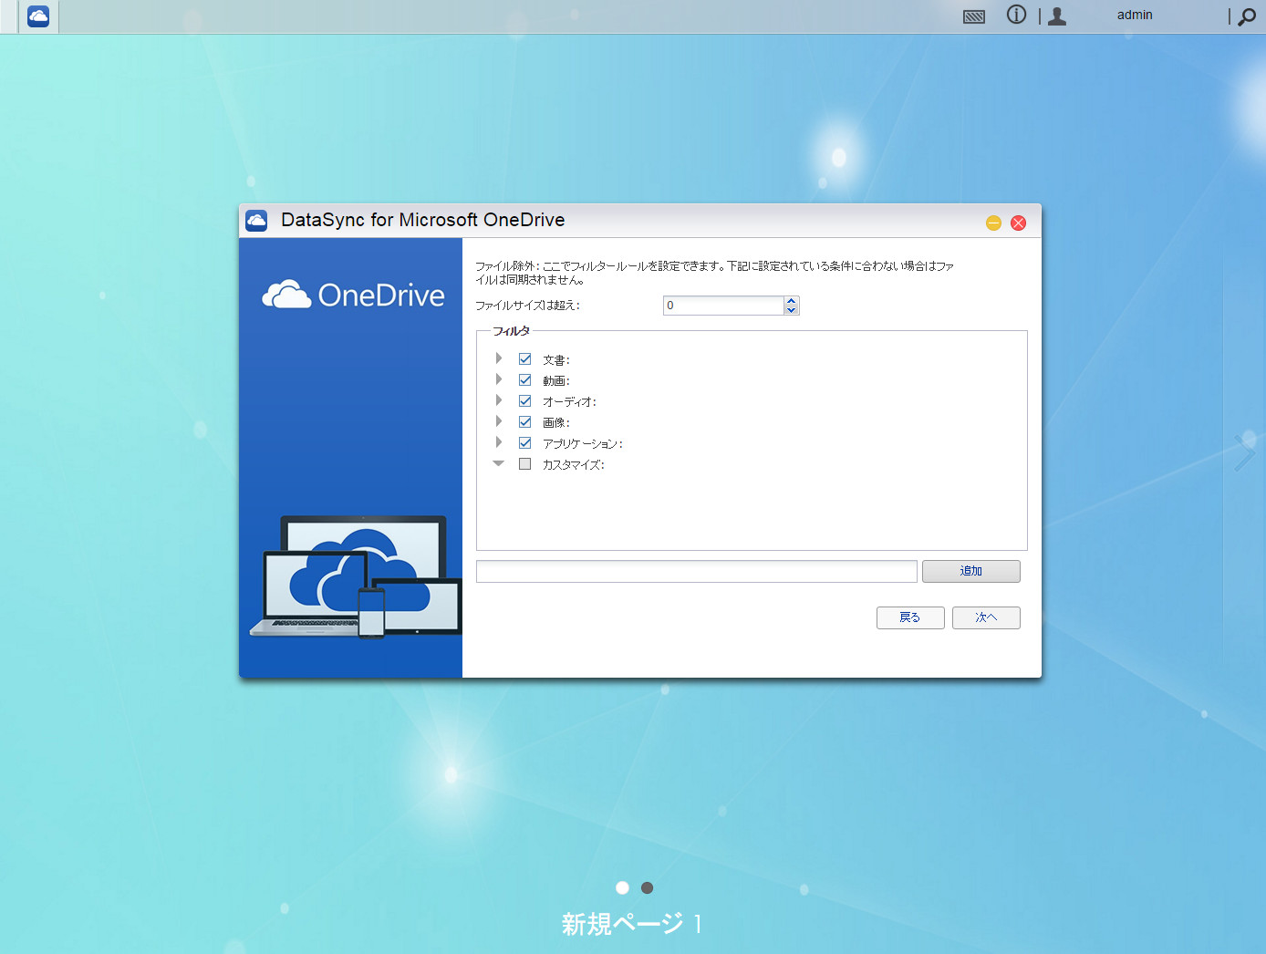Viewport: 1266px width, 954px height.
Task: Open the search magnifier in the top bar
Action: click(x=1247, y=16)
